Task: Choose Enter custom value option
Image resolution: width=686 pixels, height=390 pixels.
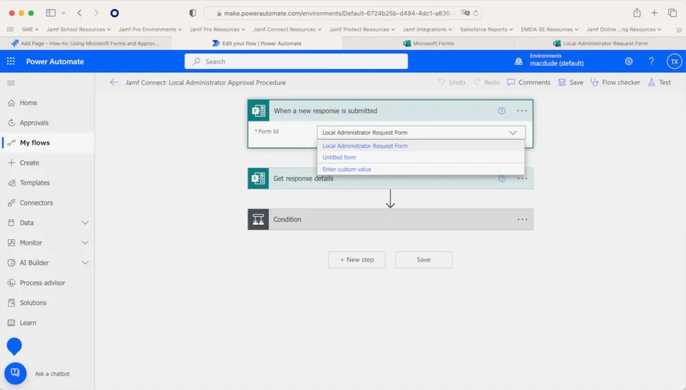Action: click(347, 169)
